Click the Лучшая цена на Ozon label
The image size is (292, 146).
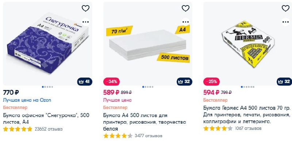tap(27, 100)
